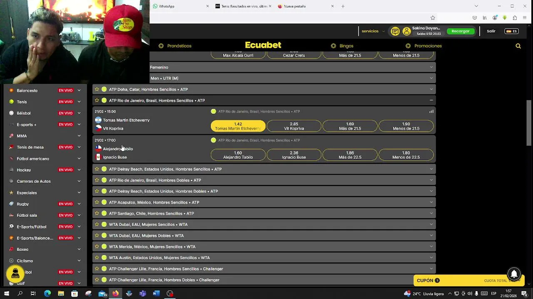Open the Bingos menu
The height and width of the screenshot is (299, 533).
tap(342, 46)
